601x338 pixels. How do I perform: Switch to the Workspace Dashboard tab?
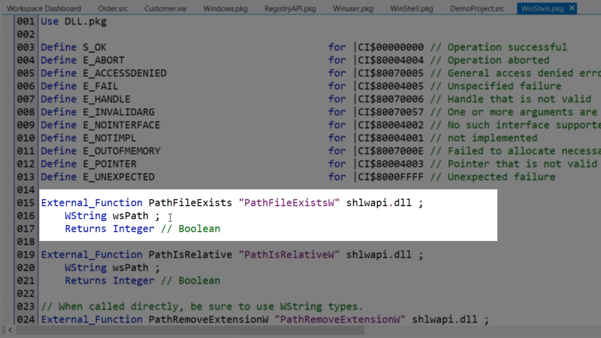tap(44, 9)
